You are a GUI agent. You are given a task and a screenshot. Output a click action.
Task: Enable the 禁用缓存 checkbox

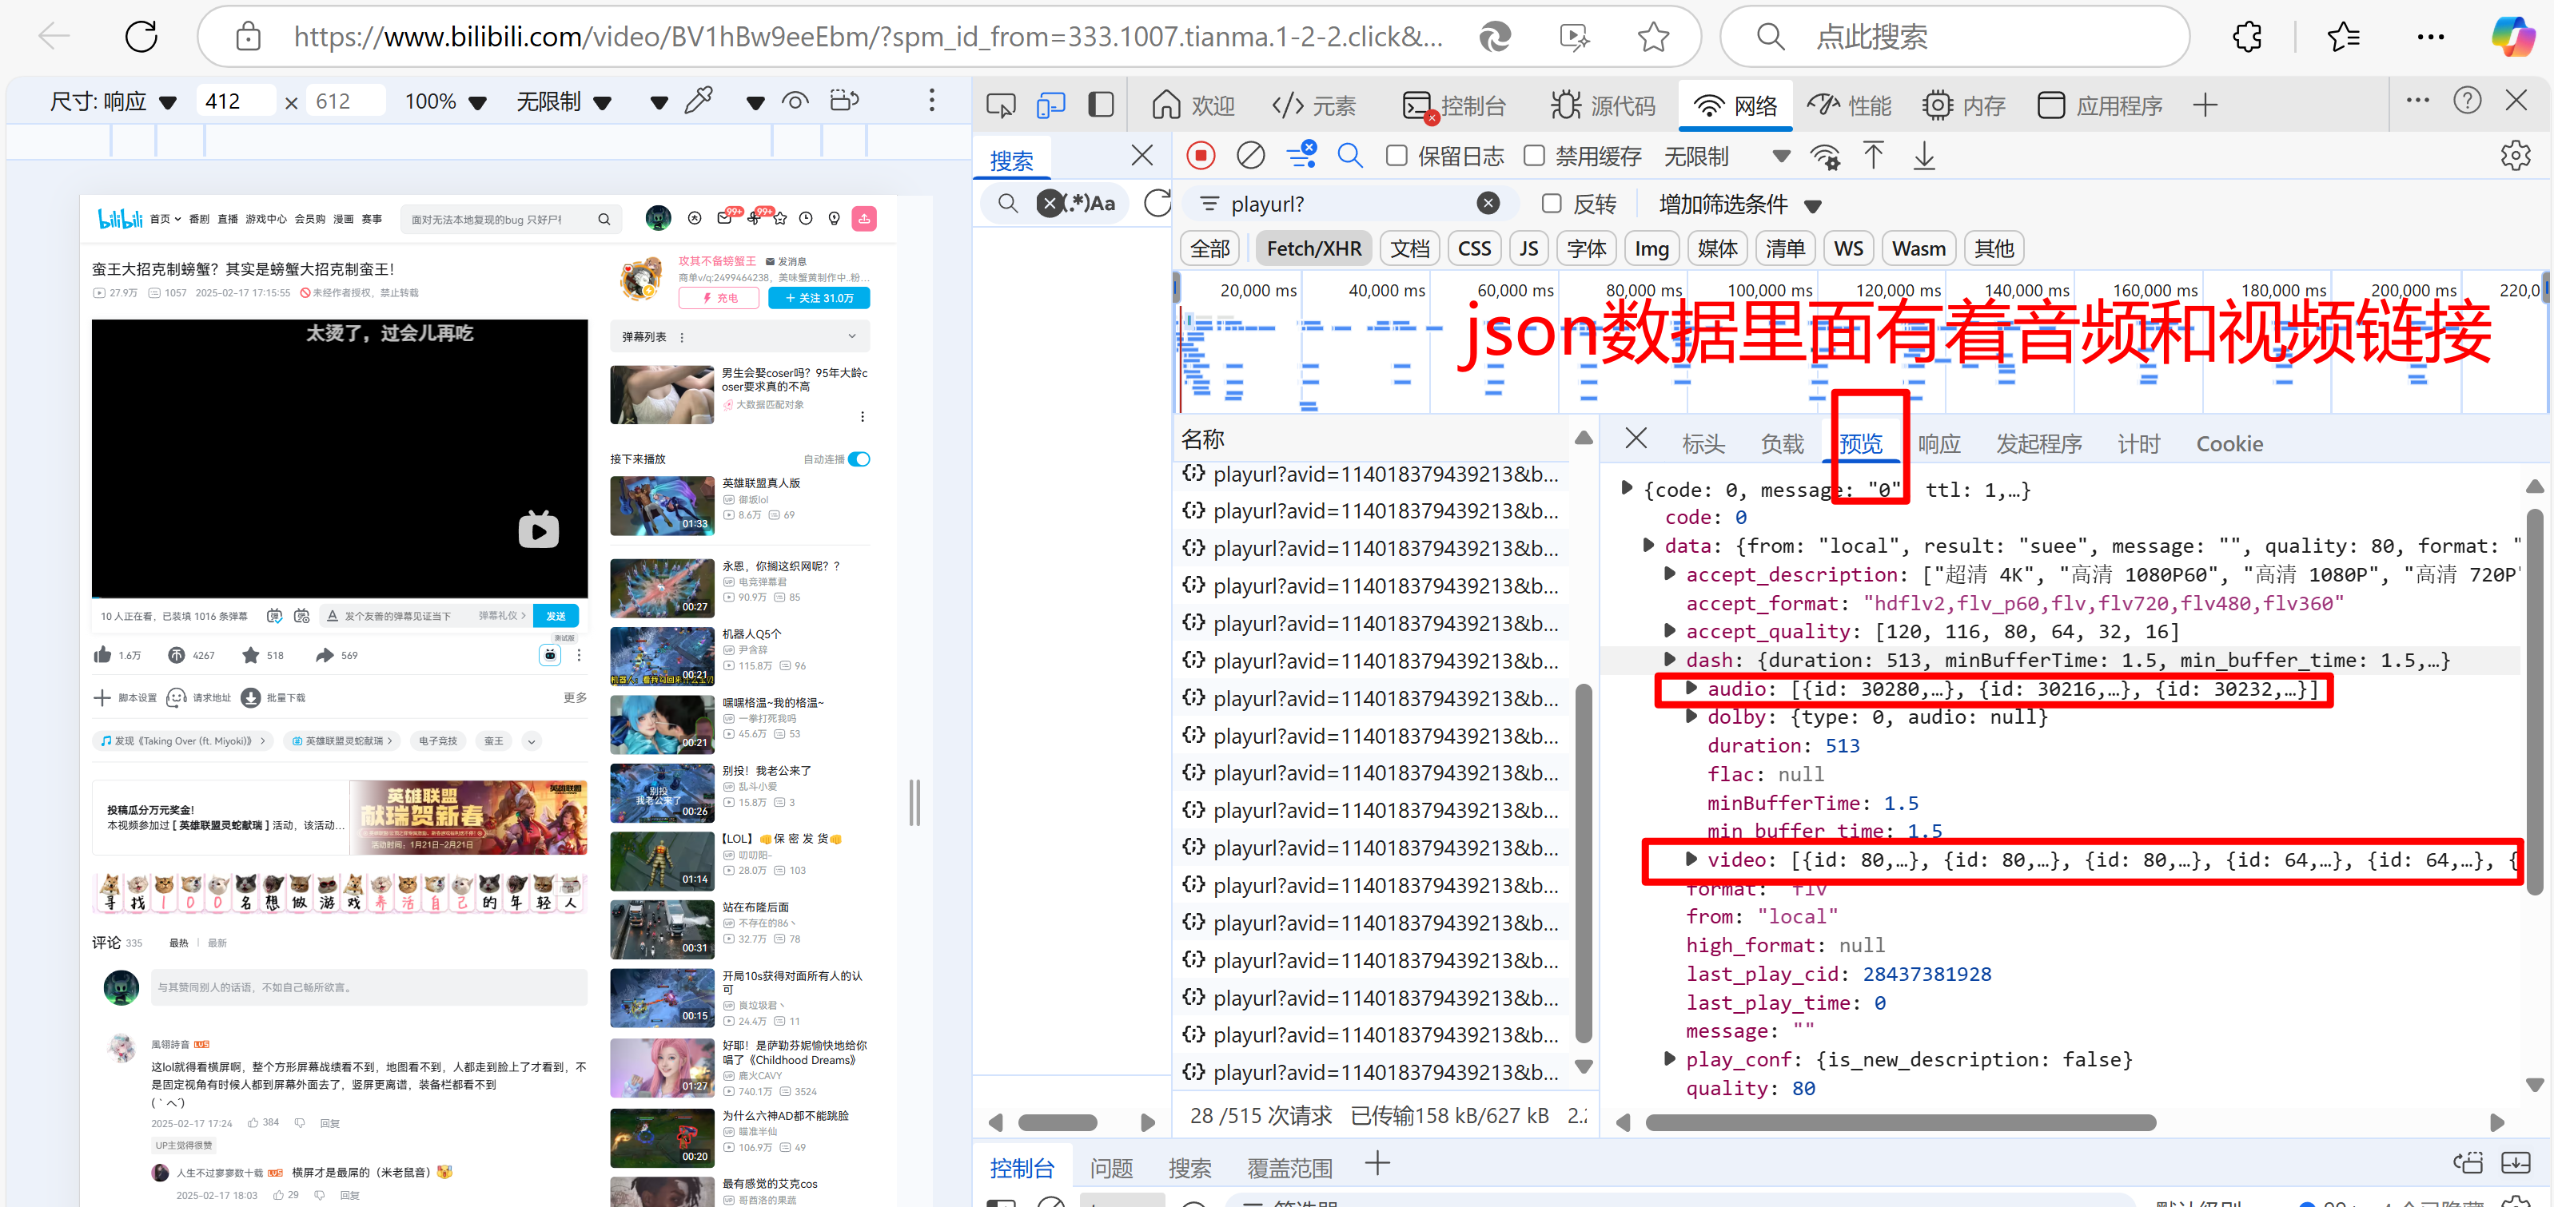pyautogui.click(x=1534, y=156)
